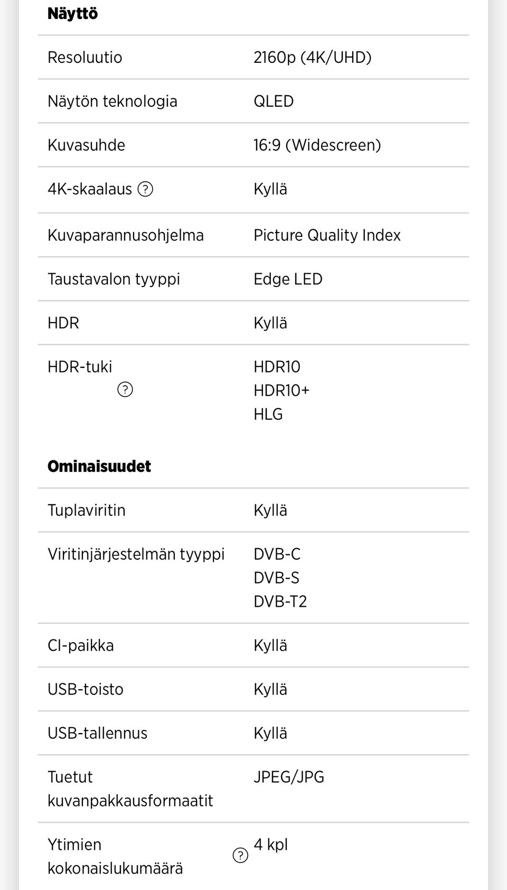Toggle USB-tallennus support row
Image resolution: width=507 pixels, height=890 pixels.
pyautogui.click(x=270, y=733)
